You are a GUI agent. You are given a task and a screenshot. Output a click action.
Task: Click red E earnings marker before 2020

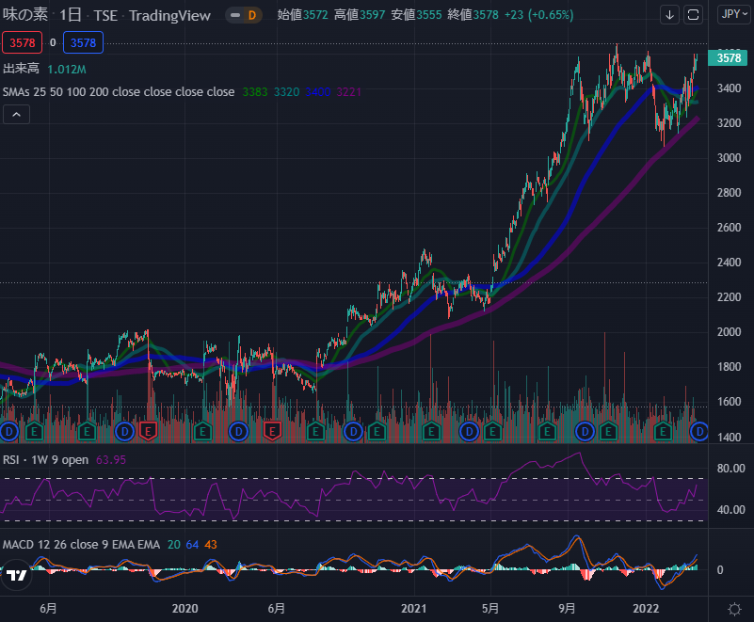[148, 432]
